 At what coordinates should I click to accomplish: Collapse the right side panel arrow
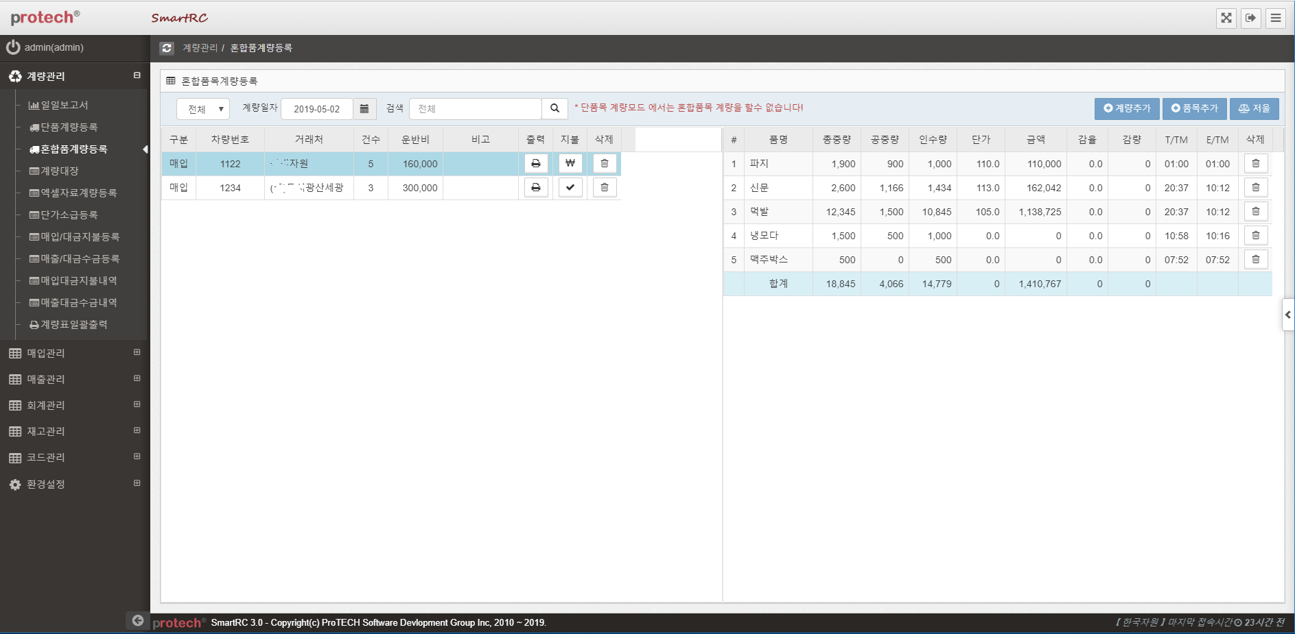click(1287, 315)
